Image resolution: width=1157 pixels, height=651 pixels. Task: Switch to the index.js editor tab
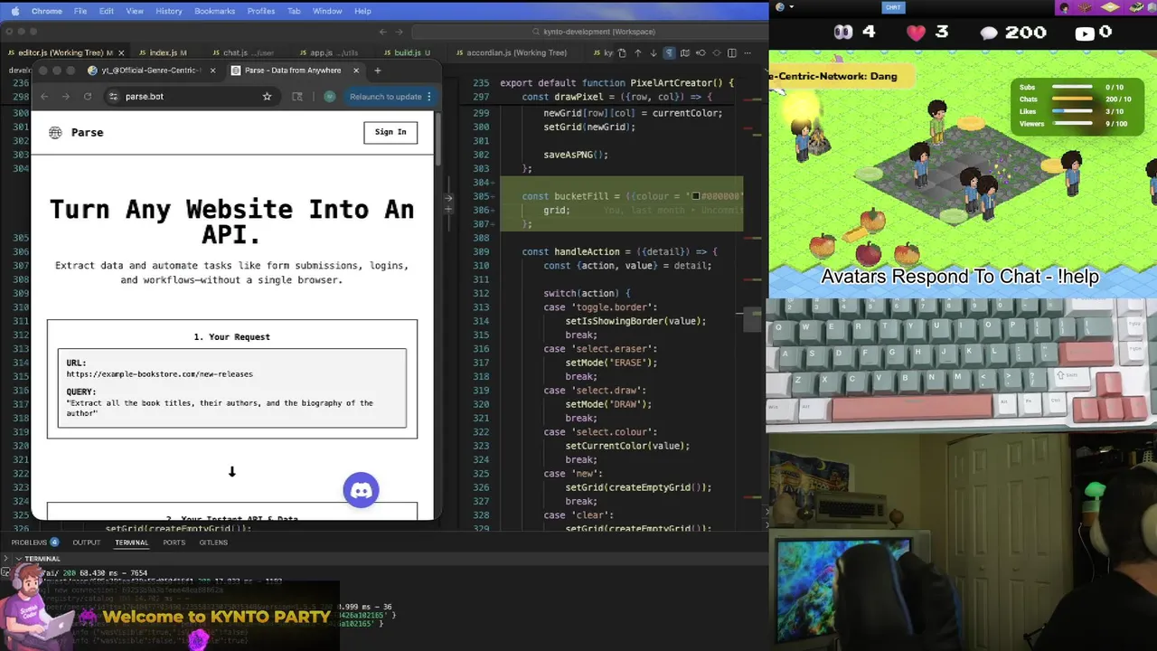point(164,52)
